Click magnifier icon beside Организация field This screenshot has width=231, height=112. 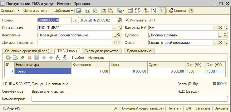coord(119,27)
